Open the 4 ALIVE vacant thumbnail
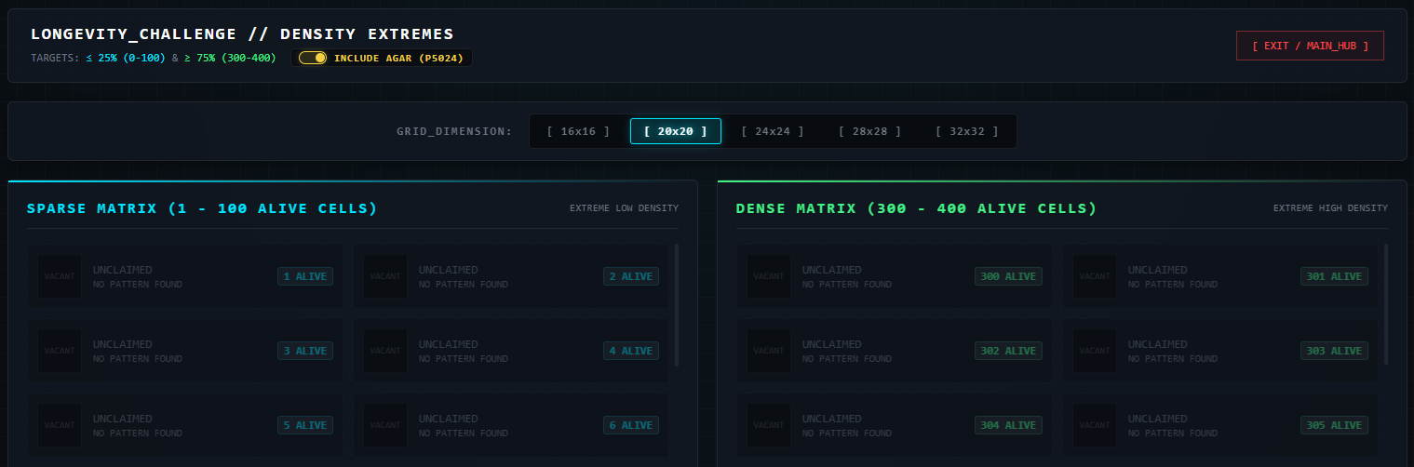Viewport: 1414px width, 467px height. coord(385,351)
